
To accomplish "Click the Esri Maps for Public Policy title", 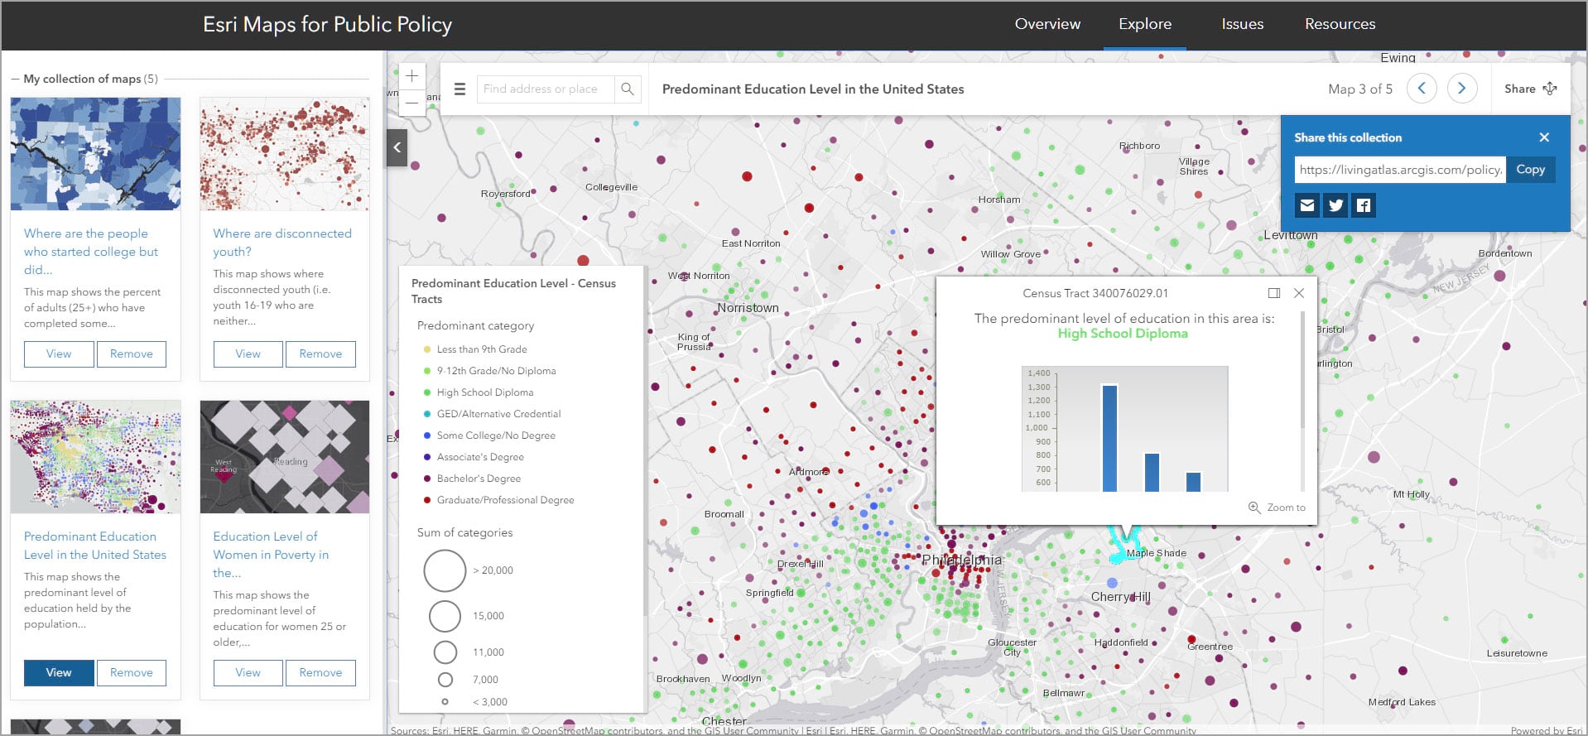I will 328,25.
